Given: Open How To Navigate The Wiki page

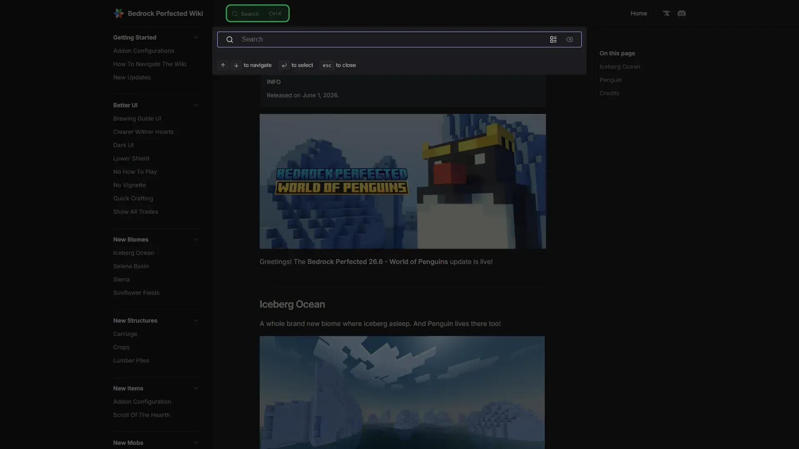Looking at the screenshot, I should (x=150, y=64).
